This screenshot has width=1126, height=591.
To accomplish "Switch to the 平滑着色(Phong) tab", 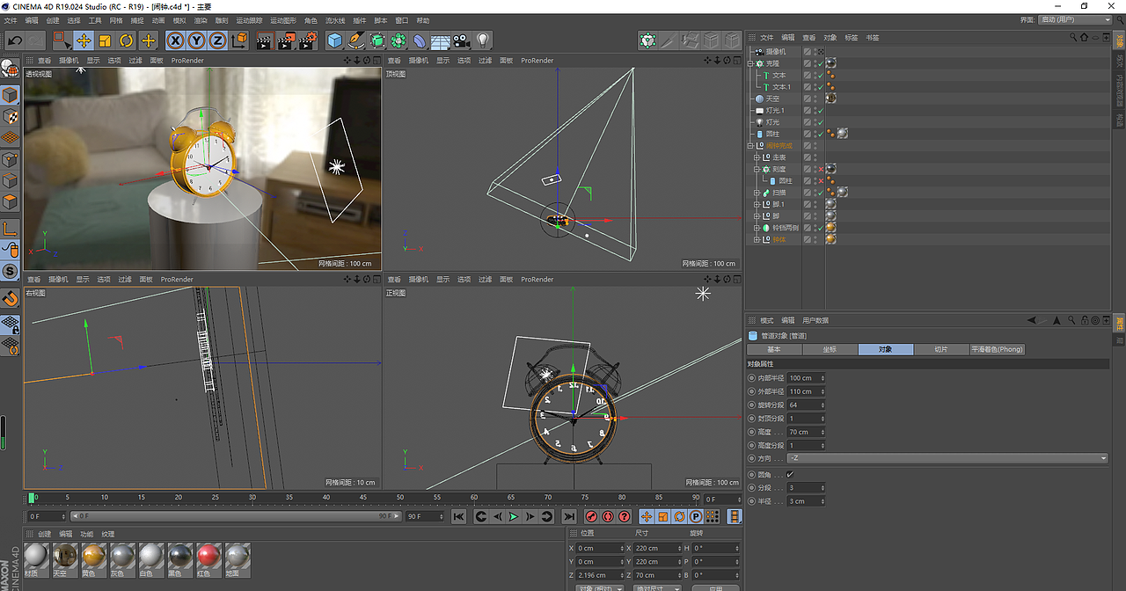I will pos(997,349).
